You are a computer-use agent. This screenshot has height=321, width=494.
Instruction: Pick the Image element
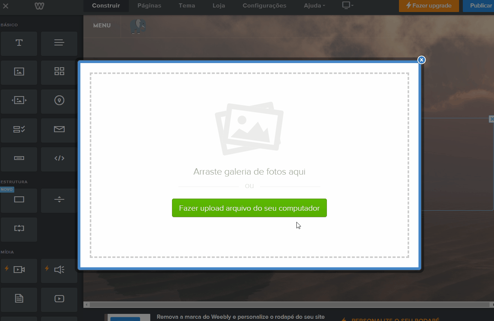[x=19, y=72]
